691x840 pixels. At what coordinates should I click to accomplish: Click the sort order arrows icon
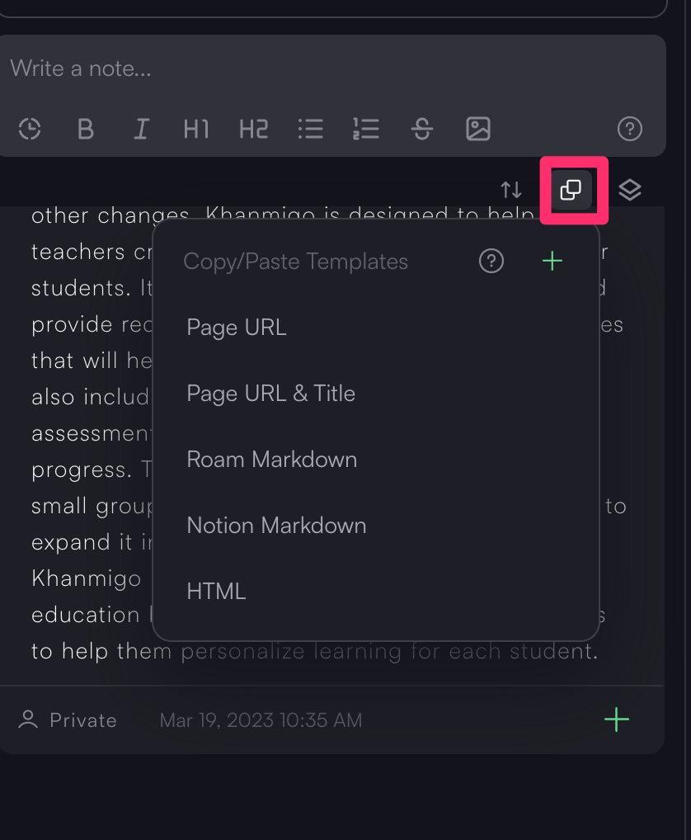pos(511,190)
